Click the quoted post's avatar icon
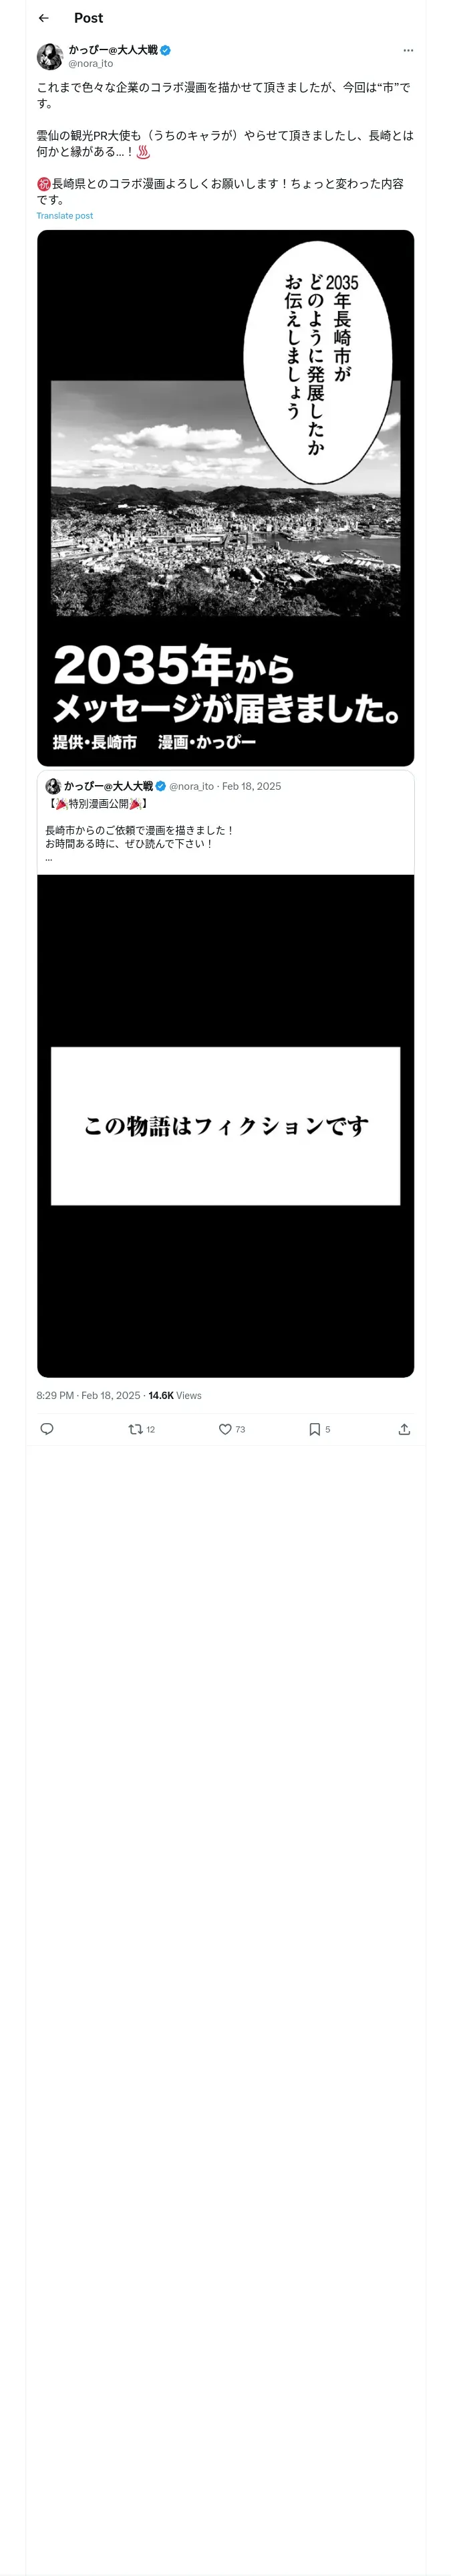This screenshot has width=451, height=2576. click(x=53, y=786)
